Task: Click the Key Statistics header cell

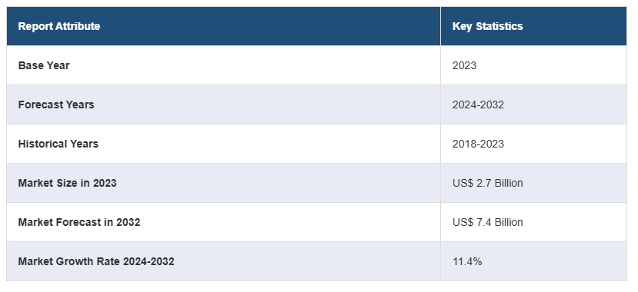Action: [533, 26]
